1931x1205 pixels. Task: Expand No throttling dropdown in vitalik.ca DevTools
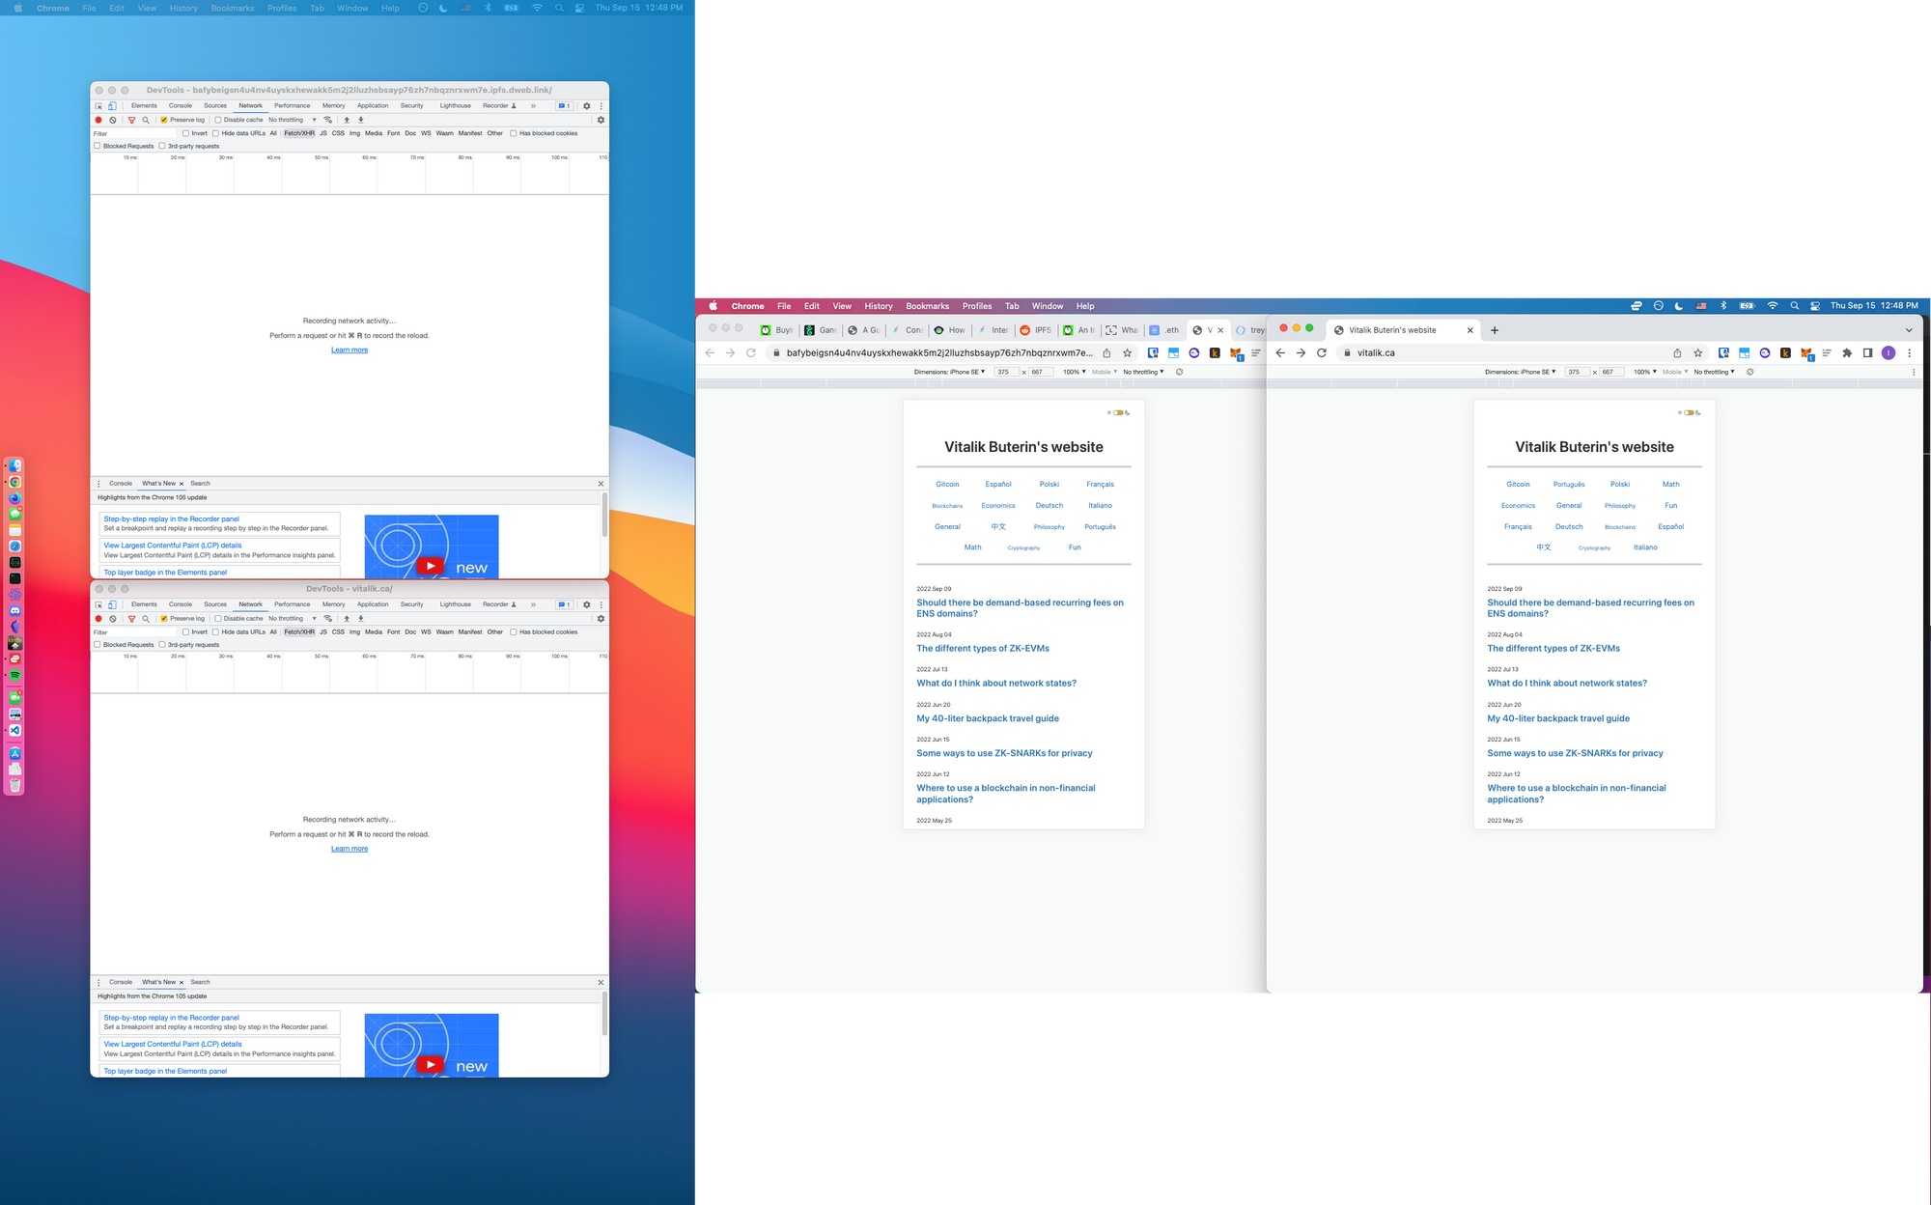pos(292,619)
